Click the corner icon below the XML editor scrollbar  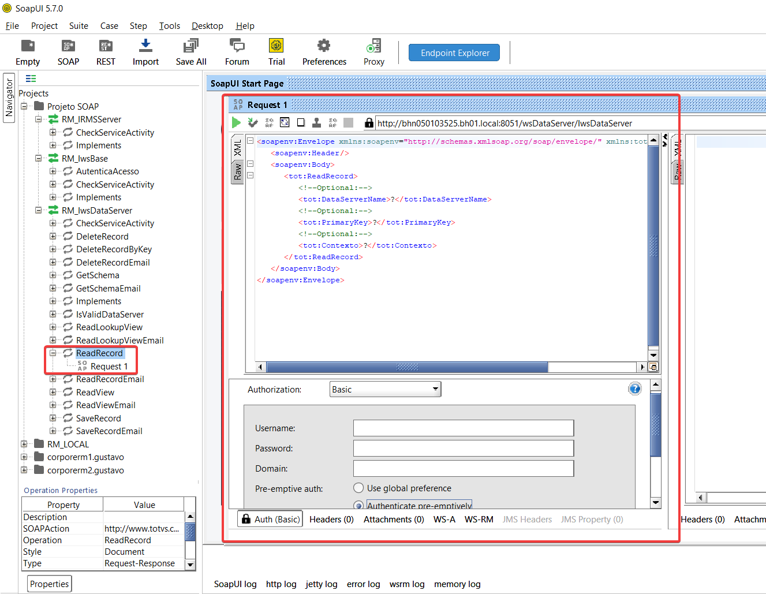tap(653, 367)
